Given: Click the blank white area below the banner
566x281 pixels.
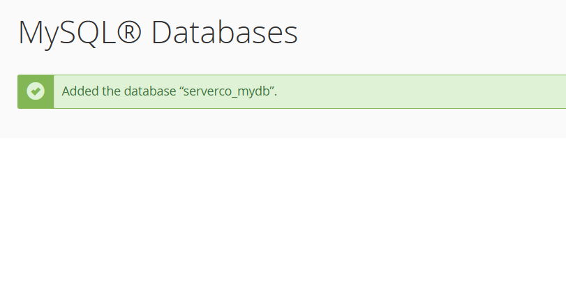Looking at the screenshot, I should tap(279, 209).
